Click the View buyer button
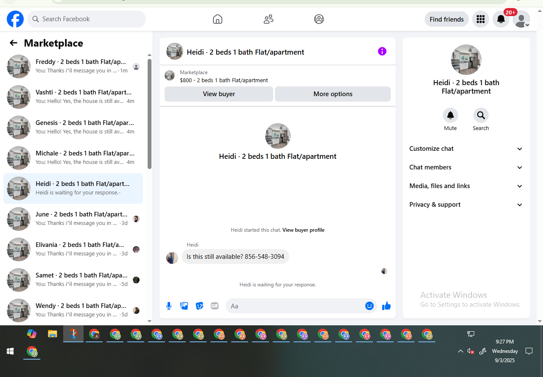The width and height of the screenshot is (543, 377). 219,94
